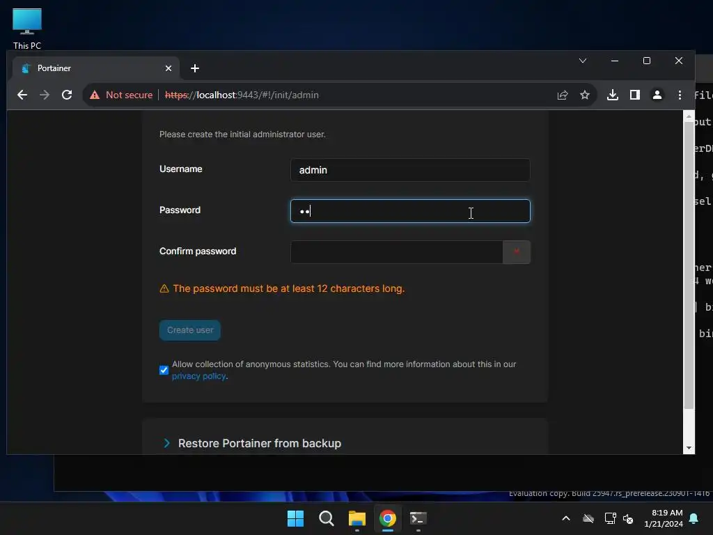Open the Windows Start menu

click(295, 518)
